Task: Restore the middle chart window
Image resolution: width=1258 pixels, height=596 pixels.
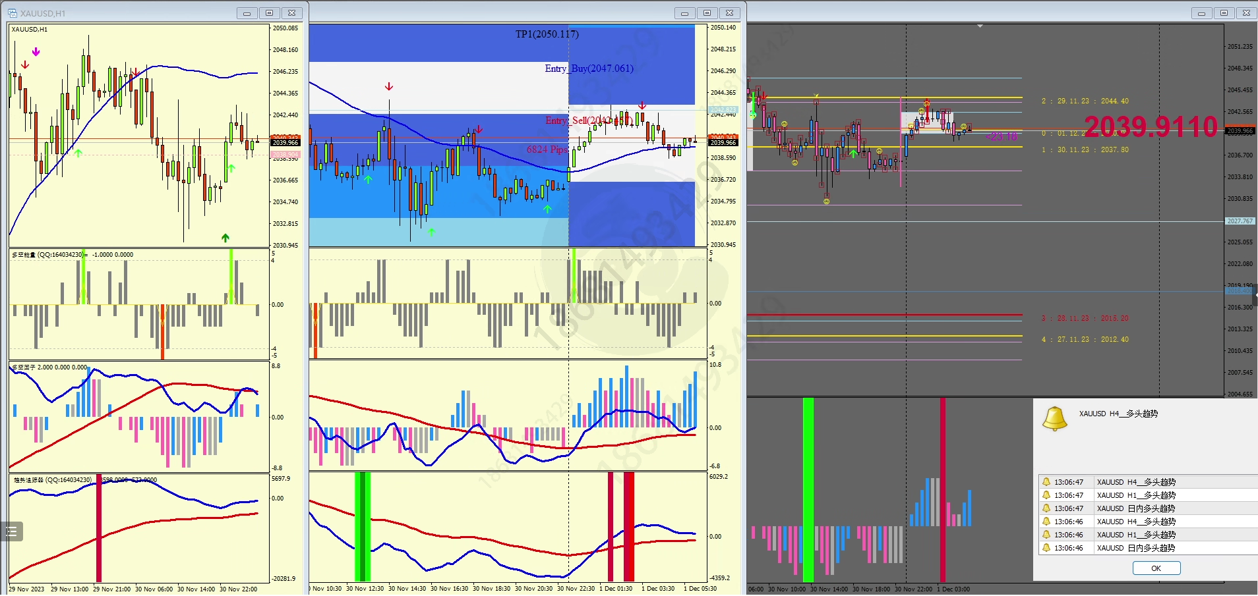Action: (707, 13)
